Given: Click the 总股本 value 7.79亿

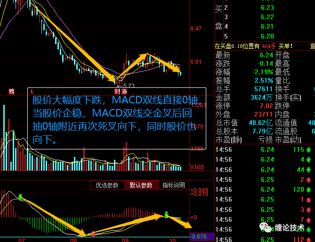Looking at the screenshot, I should (x=262, y=131).
